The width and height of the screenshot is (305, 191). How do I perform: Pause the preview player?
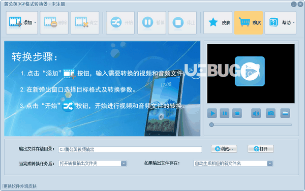(225, 113)
